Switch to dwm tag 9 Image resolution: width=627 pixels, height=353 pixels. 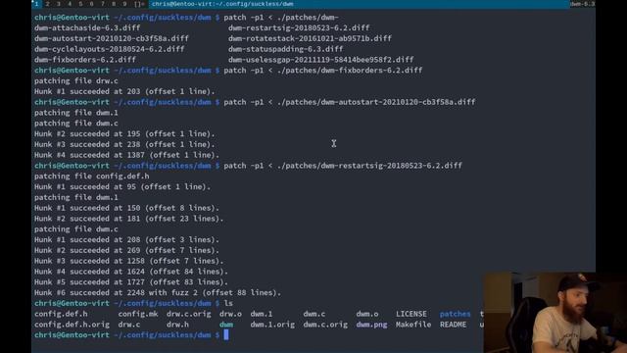tap(124, 4)
